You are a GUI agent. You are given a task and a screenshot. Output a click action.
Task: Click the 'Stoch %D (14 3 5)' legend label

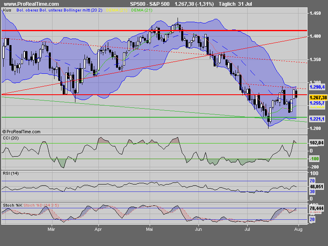click(41, 205)
